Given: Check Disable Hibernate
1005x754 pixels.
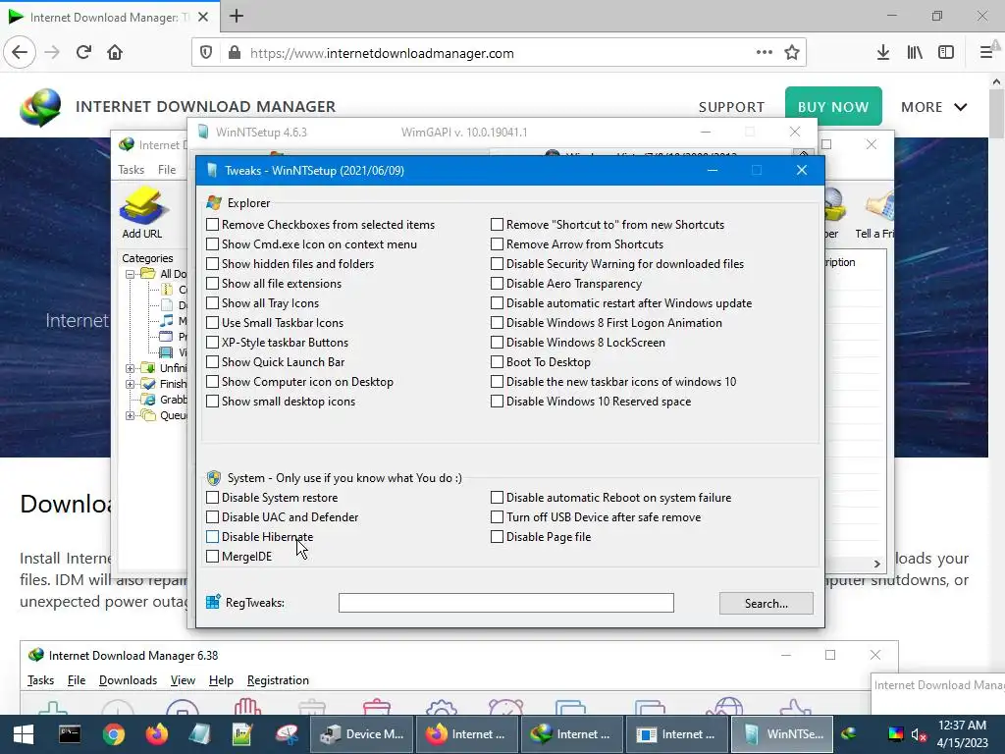Looking at the screenshot, I should (x=212, y=537).
